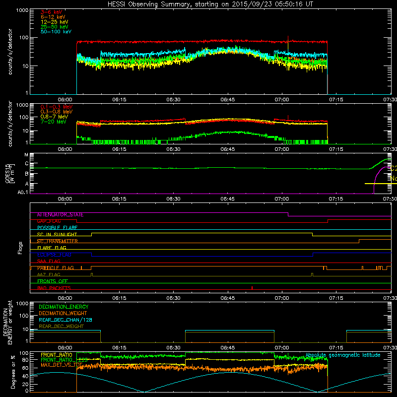This screenshot has height=397, width=397.
Task: Click the 'B' class tick on GOES axis
Action: click(27, 174)
